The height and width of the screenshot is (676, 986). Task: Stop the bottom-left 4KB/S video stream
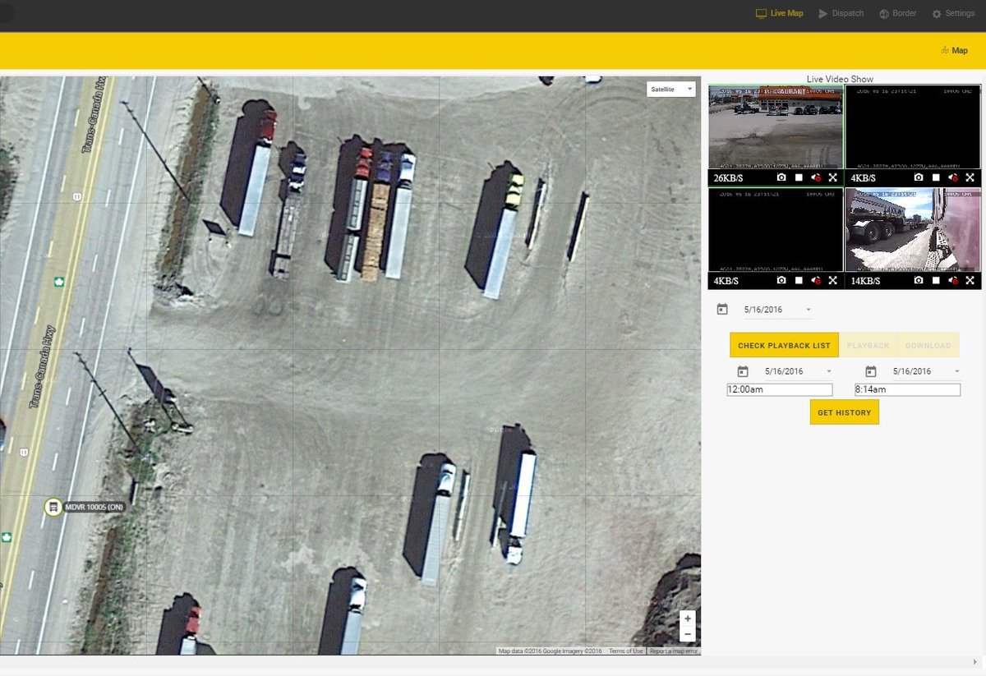click(799, 281)
